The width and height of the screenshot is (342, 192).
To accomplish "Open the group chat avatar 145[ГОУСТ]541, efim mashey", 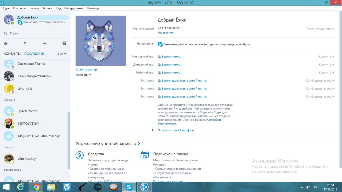I will point(9,136).
